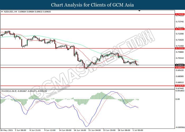
Task: Click the 0.74420 red price label
Action: [180, 14]
